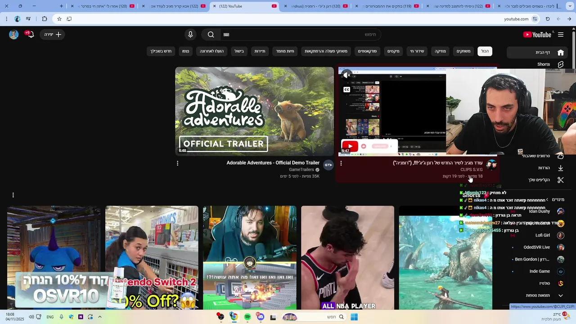Open the Ben Gordon subscription
Screen dimensions: 576x324
pyautogui.click(x=539, y=259)
